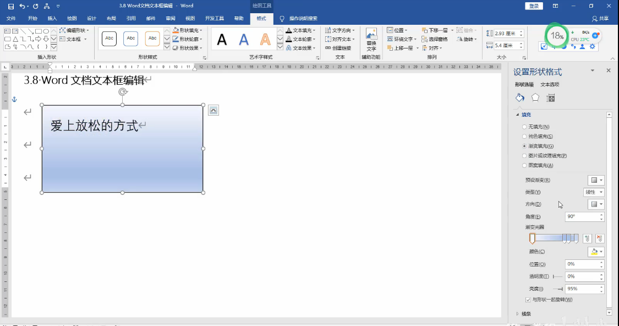619x326 pixels.
Task: Click the 登录 sign-in button
Action: 534,6
